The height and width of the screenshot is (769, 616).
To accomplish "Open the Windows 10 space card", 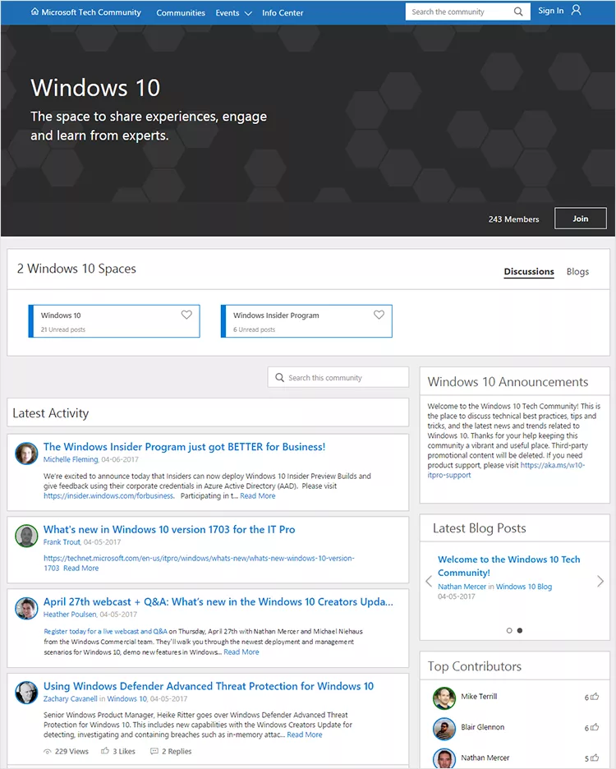I will coord(114,321).
